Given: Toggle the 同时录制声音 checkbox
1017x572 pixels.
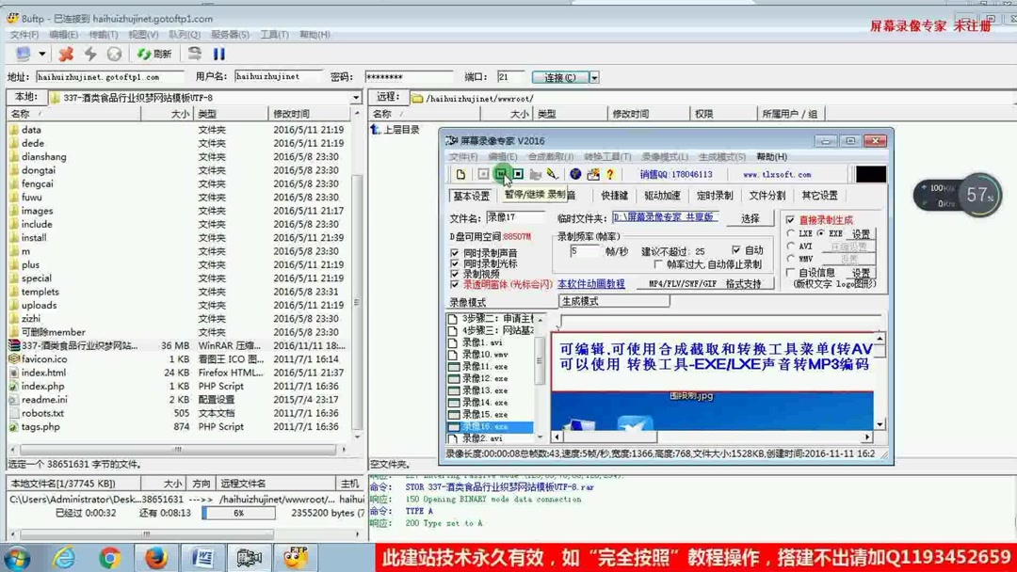Looking at the screenshot, I should pyautogui.click(x=452, y=254).
